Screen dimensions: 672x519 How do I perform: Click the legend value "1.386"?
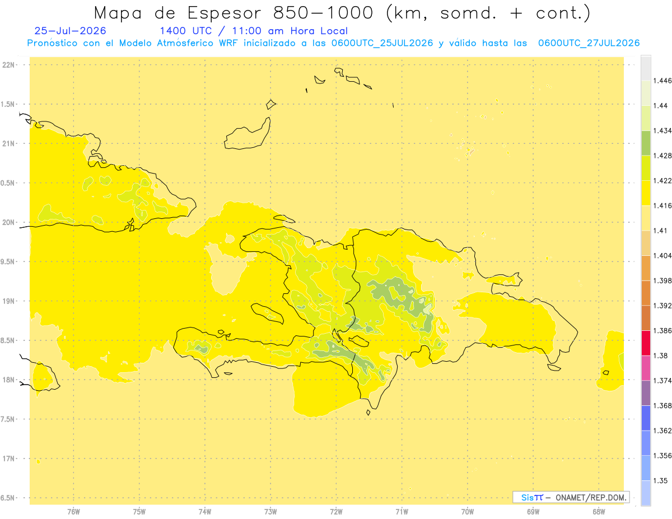662,330
